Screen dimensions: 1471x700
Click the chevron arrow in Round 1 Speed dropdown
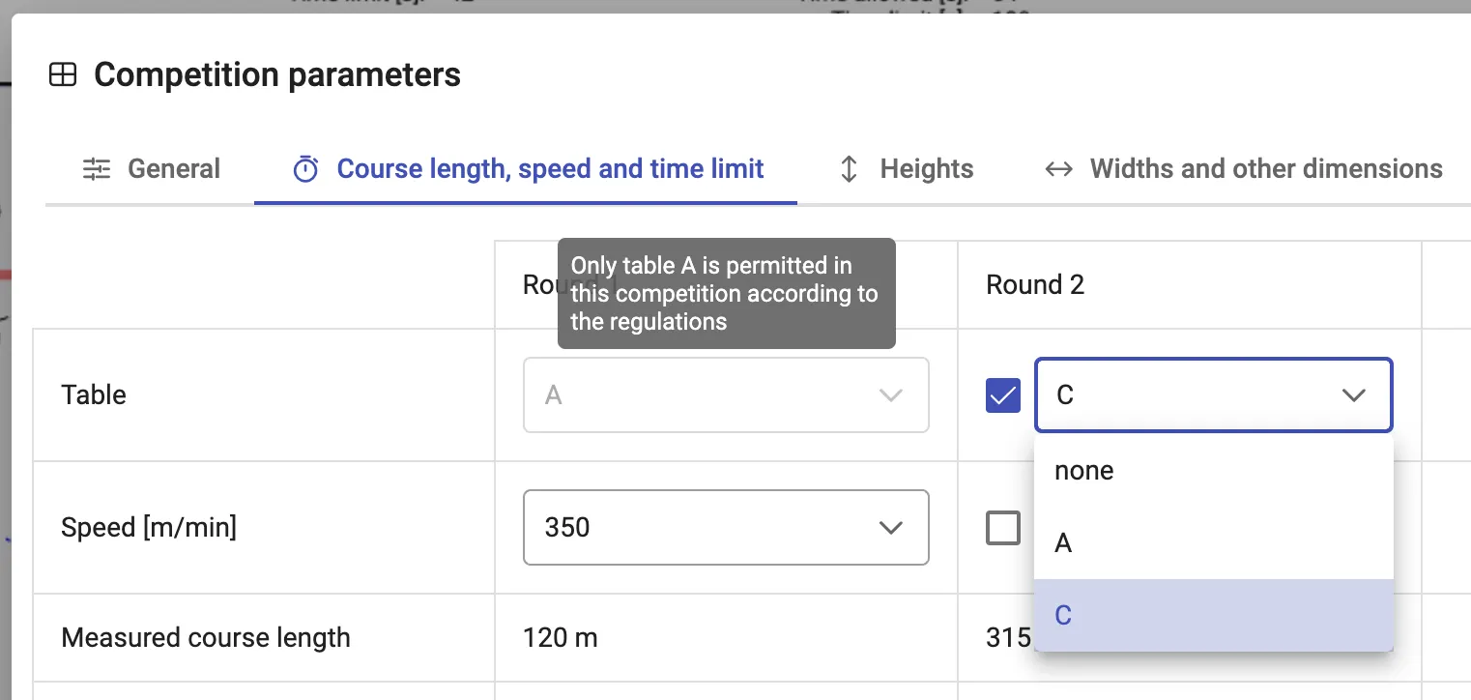889,528
